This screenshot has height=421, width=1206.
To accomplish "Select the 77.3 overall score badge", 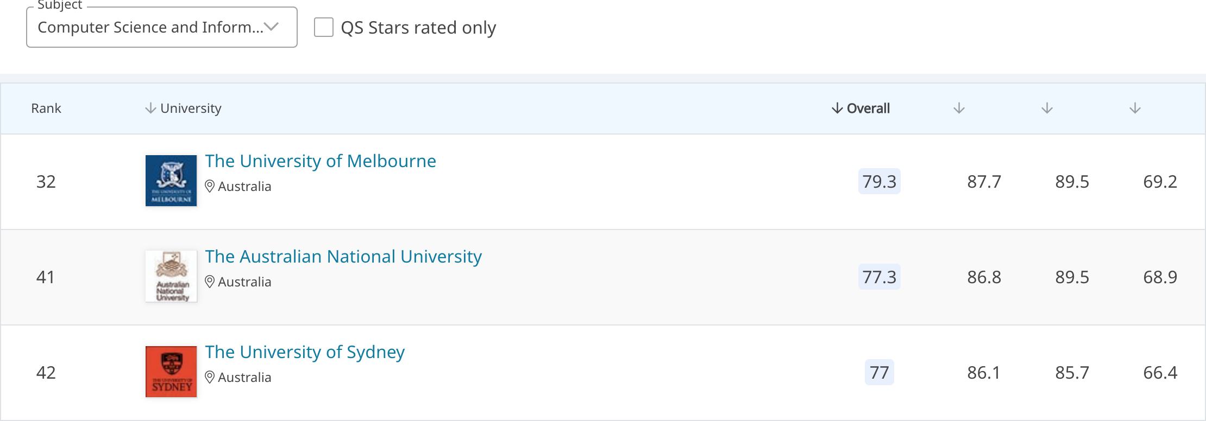I will [x=879, y=277].
